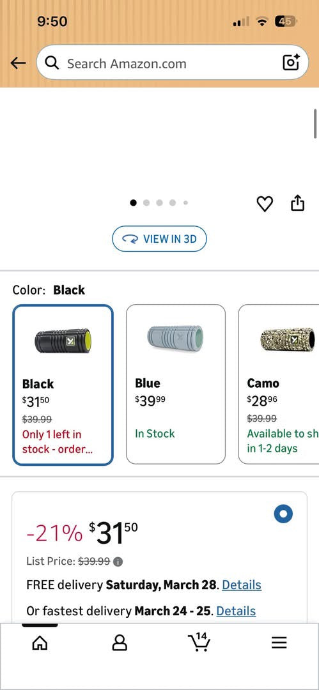Viewport: 319px width, 690px height.
Task: Select the $31.50 offer radio button
Action: [x=283, y=514]
